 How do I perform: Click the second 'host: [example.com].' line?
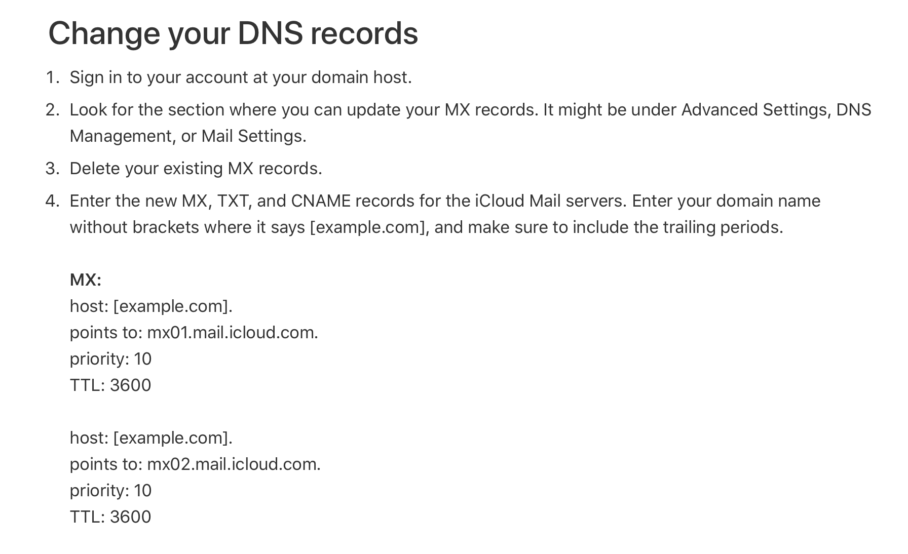[x=151, y=438]
